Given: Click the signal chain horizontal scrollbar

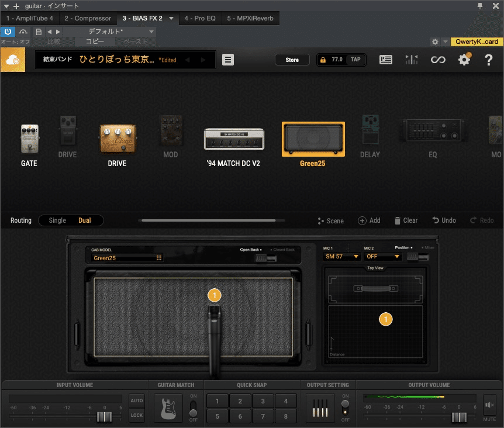Looking at the screenshot, I should tap(209, 220).
